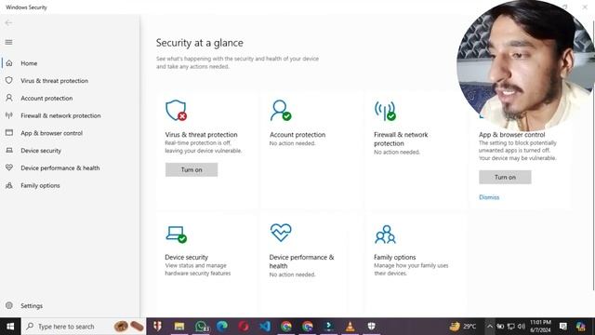
Task: Turn on Virus & threat protection
Action: [x=192, y=169]
